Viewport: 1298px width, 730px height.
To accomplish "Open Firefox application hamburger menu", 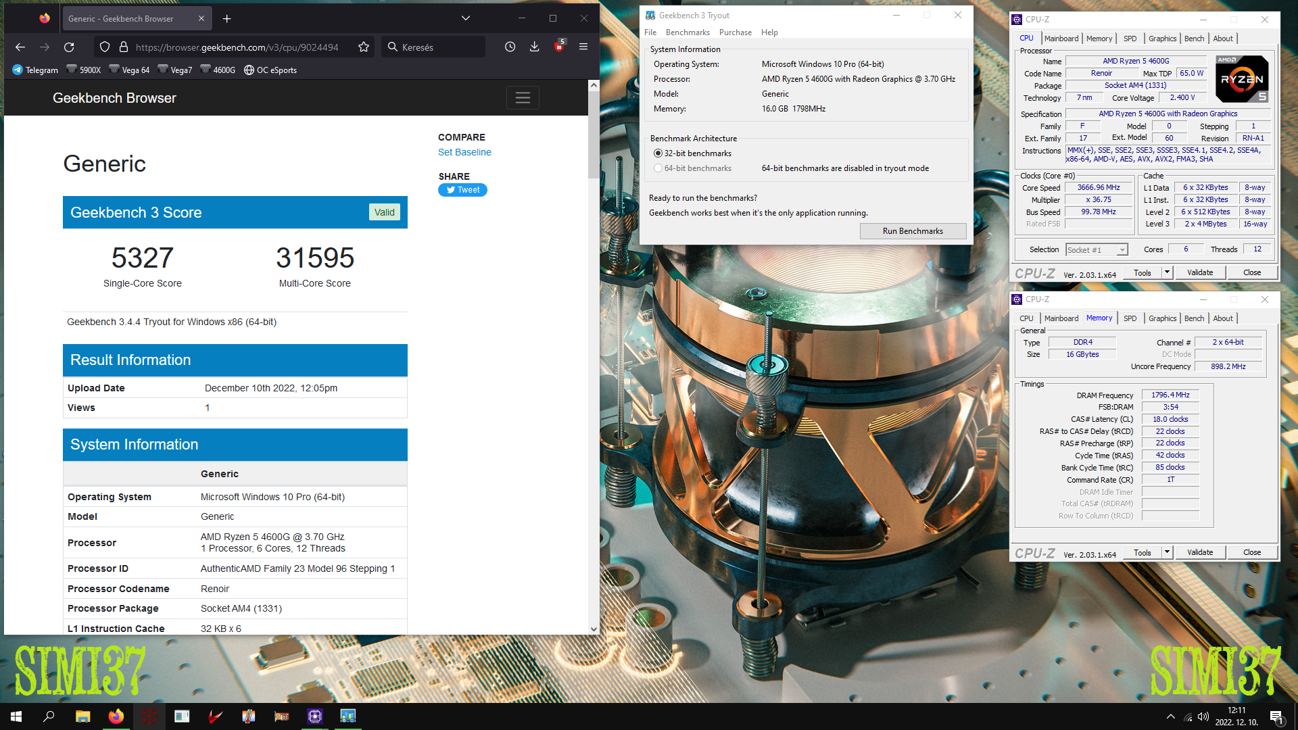I will [x=583, y=47].
